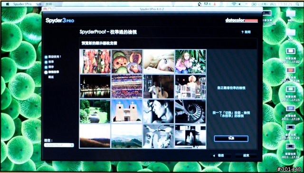Open the black and white scooter thumbnail
This screenshot has height=173, width=304.
click(x=159, y=137)
